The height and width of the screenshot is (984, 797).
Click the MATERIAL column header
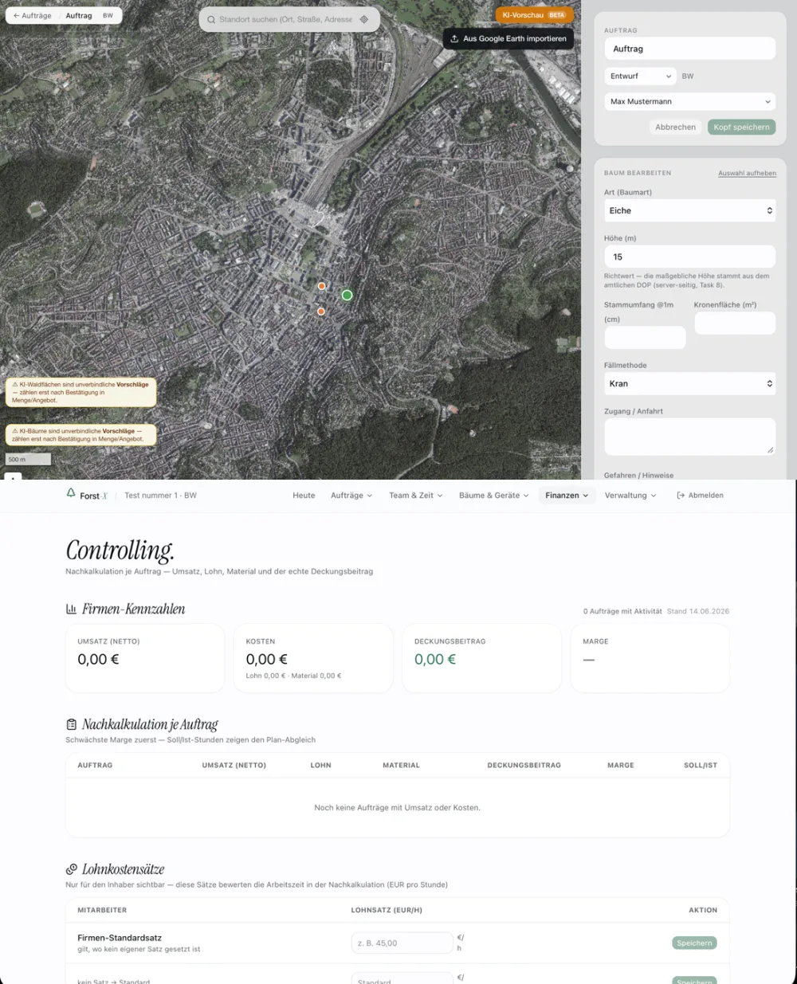401,765
